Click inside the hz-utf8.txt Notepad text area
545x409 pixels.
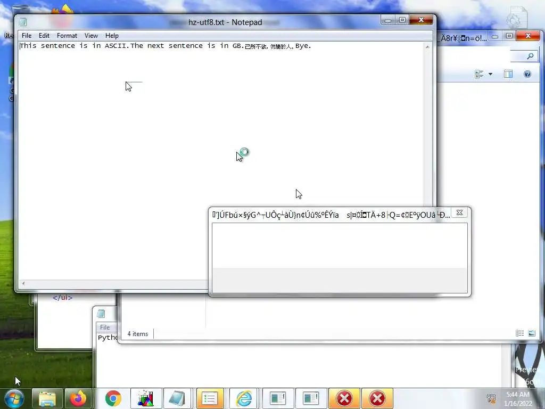pyautogui.click(x=221, y=160)
